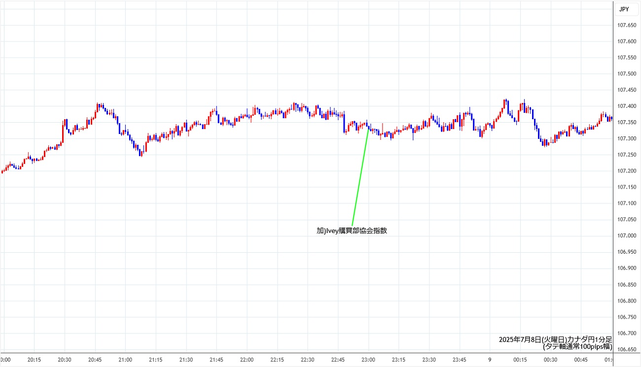Click the date marker 9 on time axis
The height and width of the screenshot is (367, 641).
(x=490, y=360)
